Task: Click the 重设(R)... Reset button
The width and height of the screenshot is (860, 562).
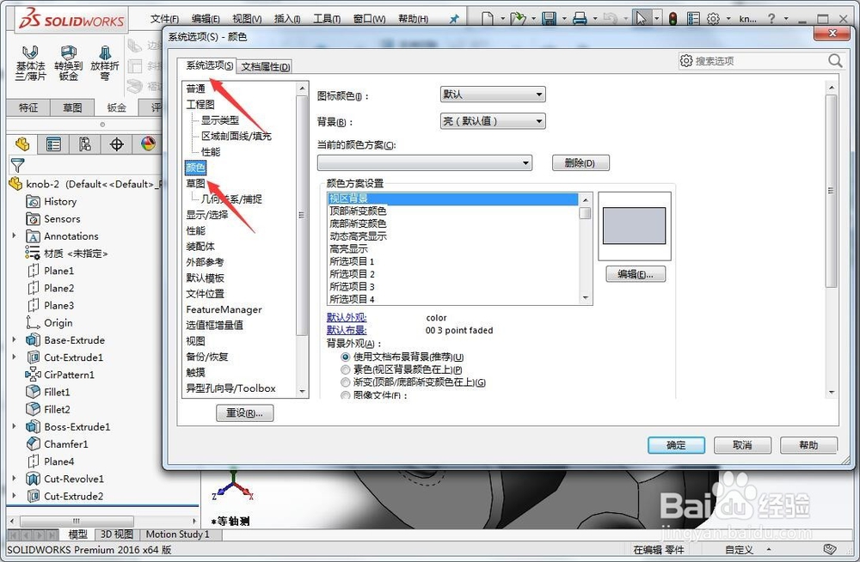Action: pyautogui.click(x=244, y=412)
